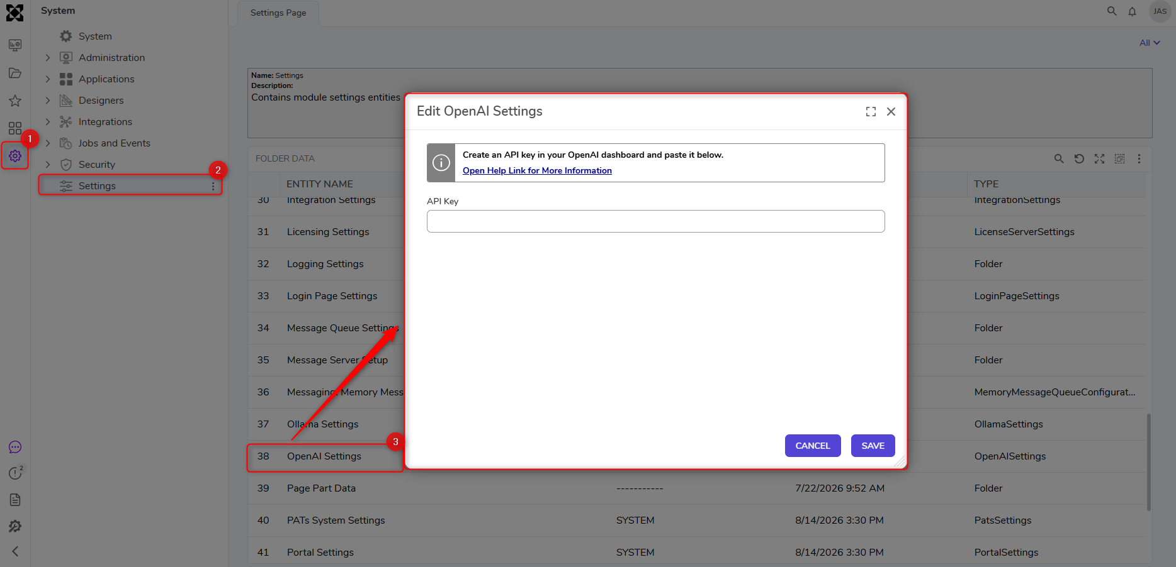This screenshot has height=567, width=1176.
Task: Click the PatsSettings type cell
Action: (1003, 520)
